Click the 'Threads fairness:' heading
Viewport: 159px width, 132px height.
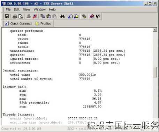click(18, 115)
